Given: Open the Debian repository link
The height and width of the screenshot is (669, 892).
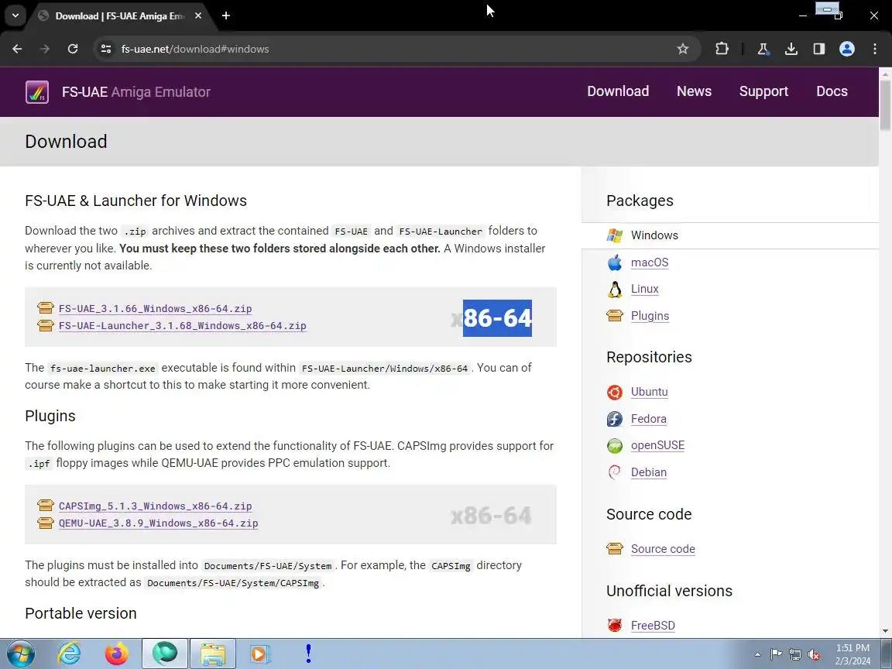Looking at the screenshot, I should [649, 472].
